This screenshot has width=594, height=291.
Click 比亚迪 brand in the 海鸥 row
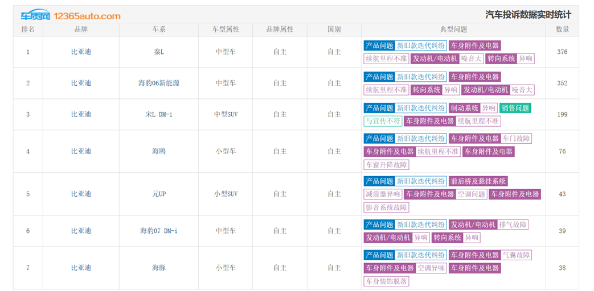81,152
